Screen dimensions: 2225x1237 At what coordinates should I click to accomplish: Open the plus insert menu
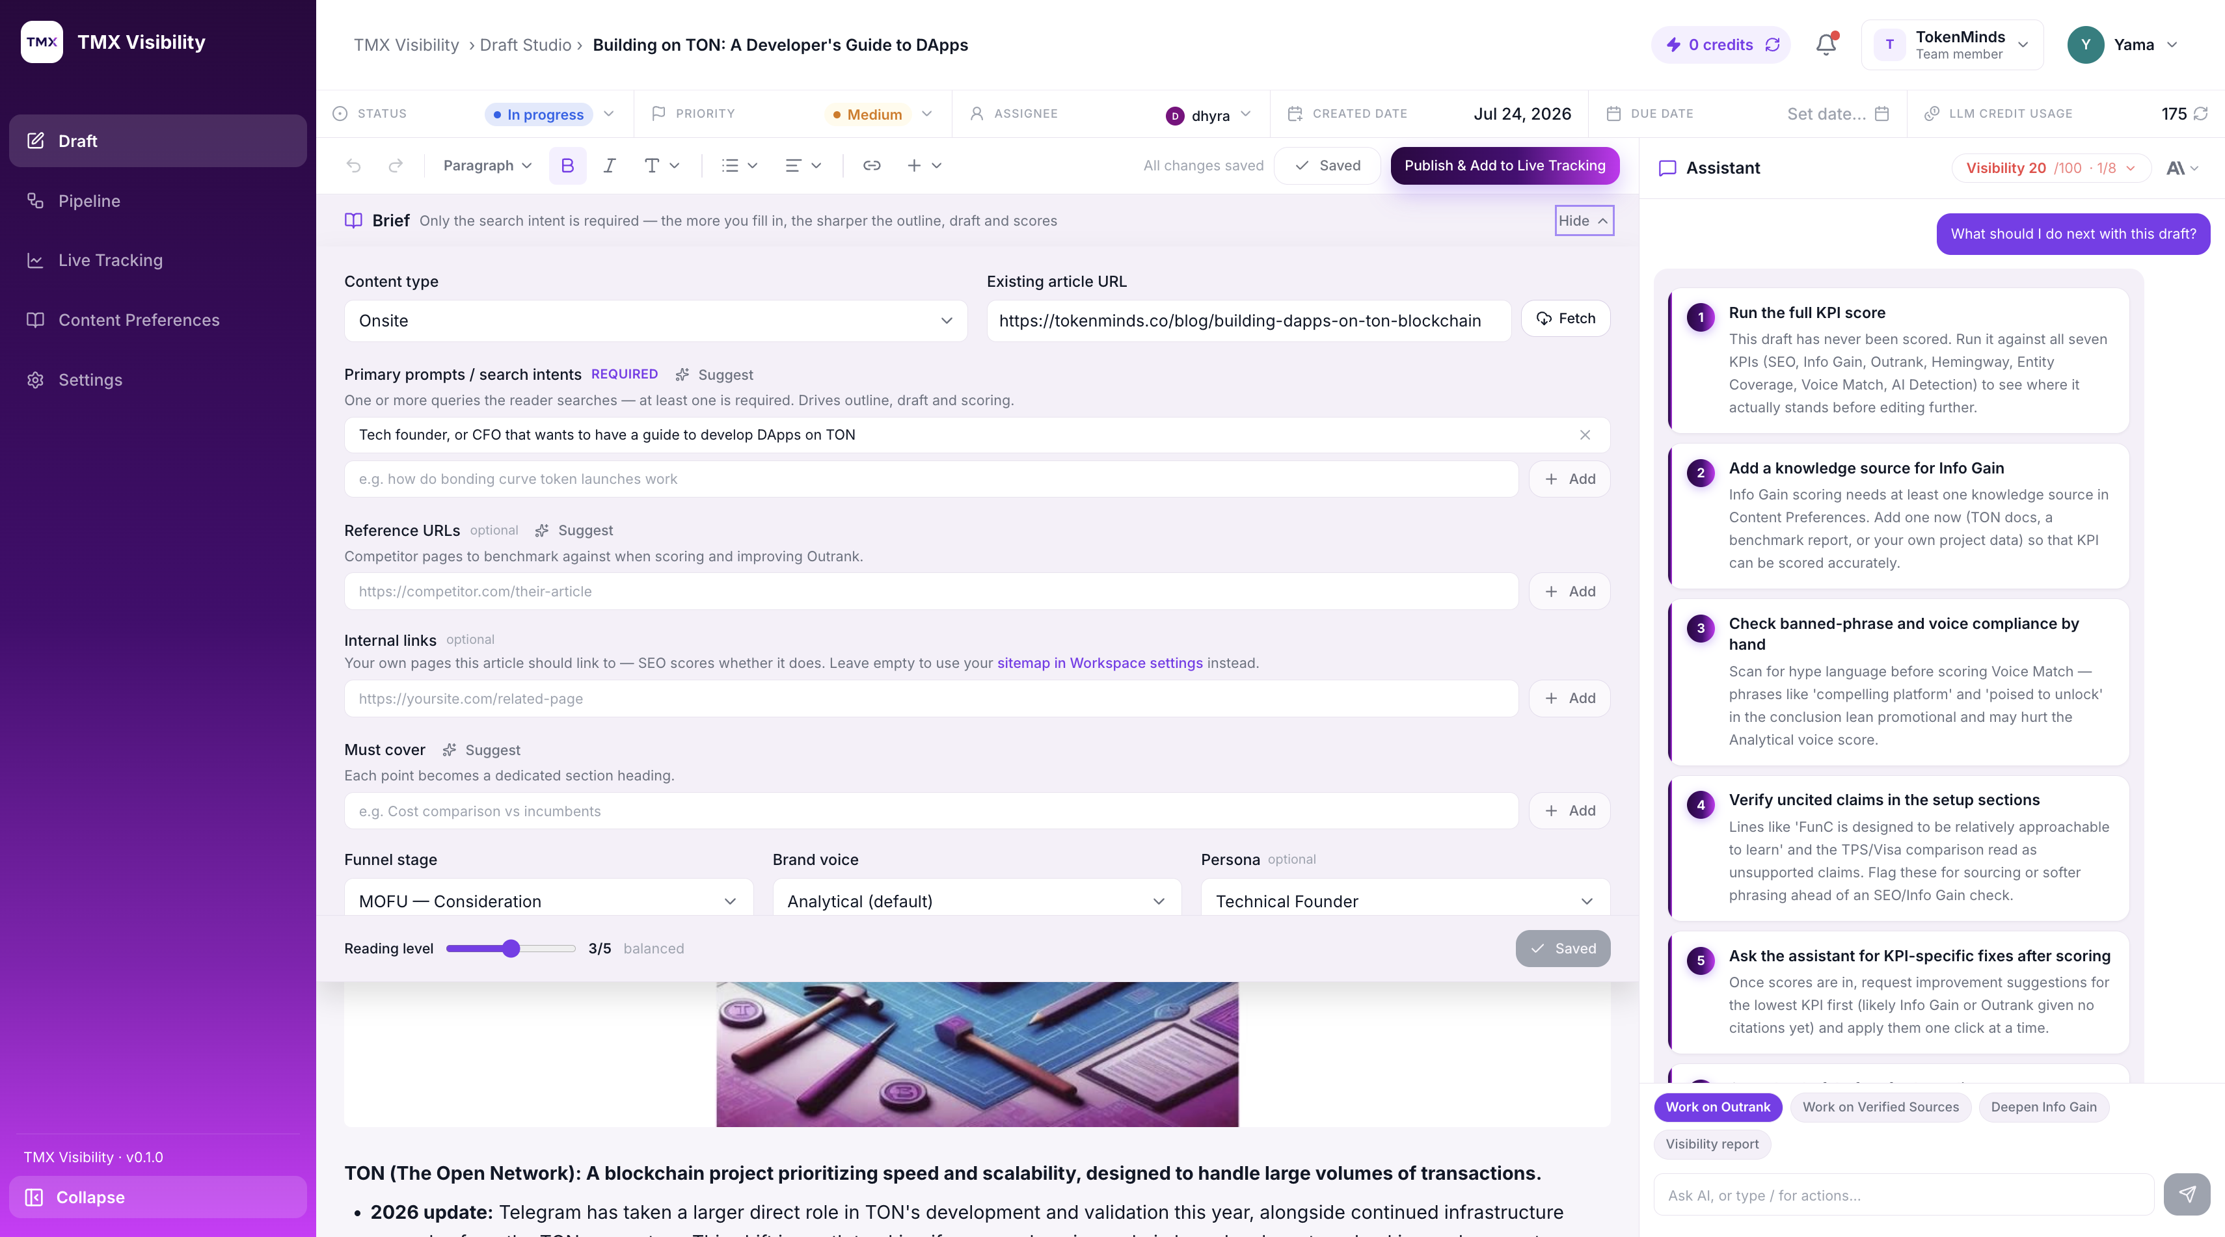point(923,166)
